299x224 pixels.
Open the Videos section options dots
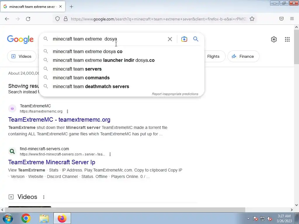pyautogui.click(x=44, y=197)
